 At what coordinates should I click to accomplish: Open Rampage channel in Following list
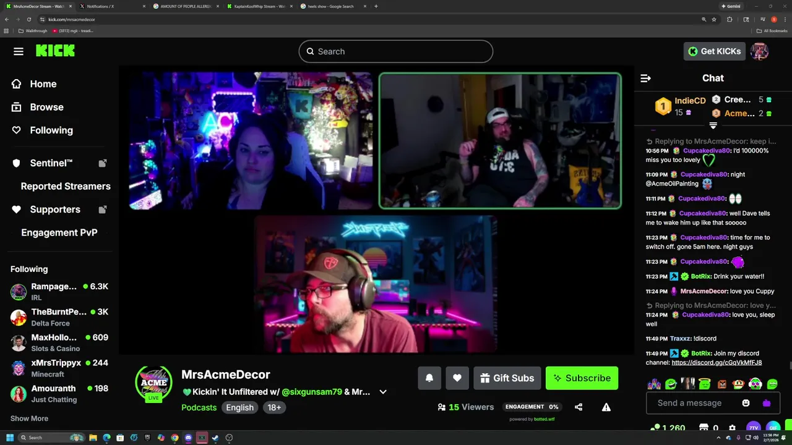pyautogui.click(x=59, y=291)
